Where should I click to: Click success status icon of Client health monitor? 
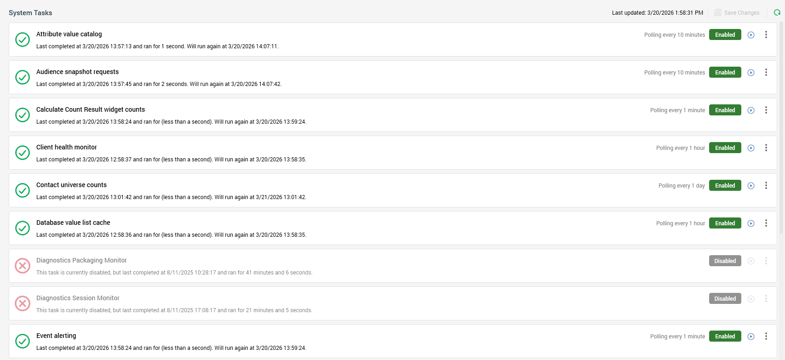pos(23,153)
